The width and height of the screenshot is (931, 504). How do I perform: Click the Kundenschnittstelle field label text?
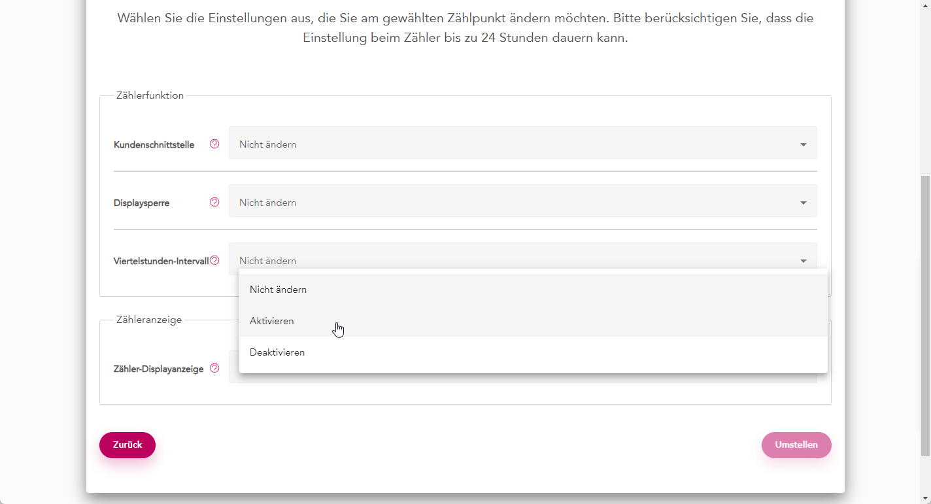click(154, 145)
